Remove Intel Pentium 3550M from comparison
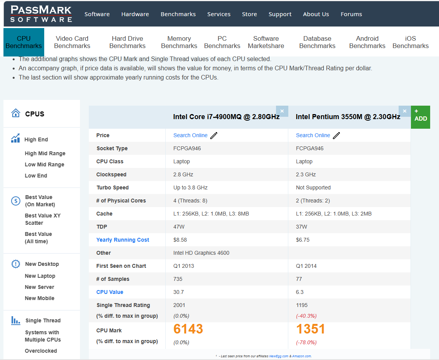The width and height of the screenshot is (439, 360). (404, 111)
